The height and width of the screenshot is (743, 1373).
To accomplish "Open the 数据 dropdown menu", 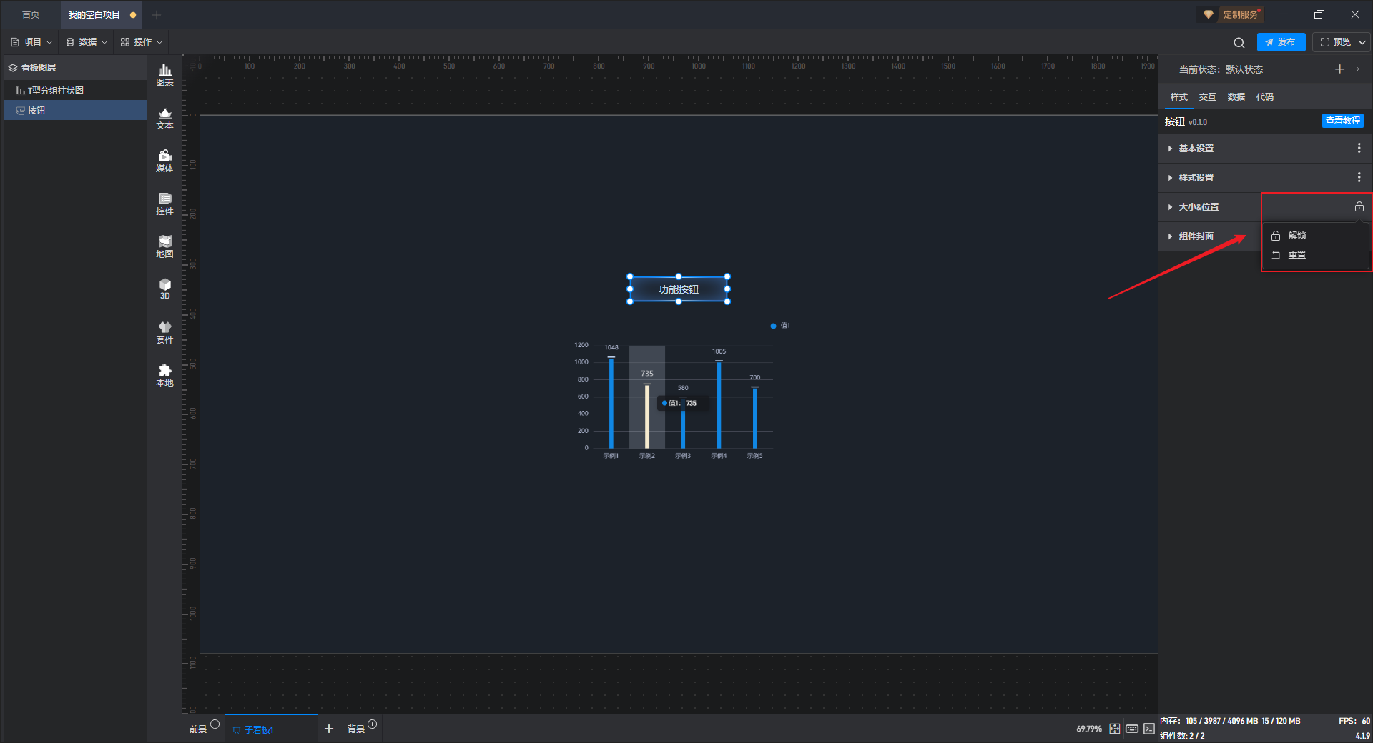I will pos(87,42).
